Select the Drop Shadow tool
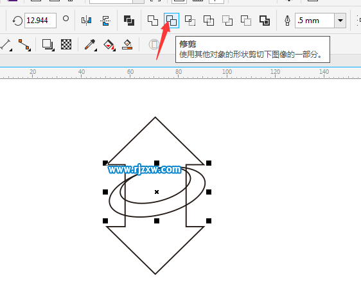This screenshot has width=361, height=296. tap(48, 45)
